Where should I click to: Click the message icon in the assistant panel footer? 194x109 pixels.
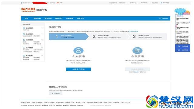(179, 50)
